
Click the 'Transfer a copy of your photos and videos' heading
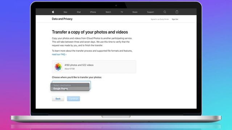[x=90, y=32]
